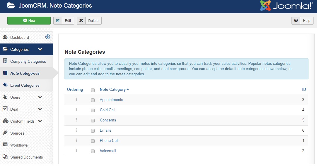Click the Note Categories notebook icon
The width and height of the screenshot is (317, 167).
pos(5,73)
